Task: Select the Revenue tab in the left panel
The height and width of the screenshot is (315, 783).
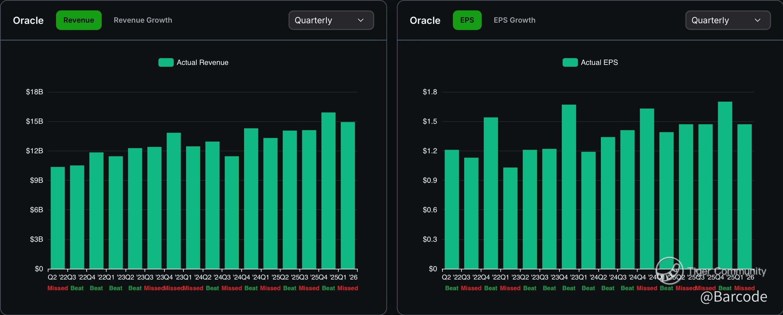Action: click(79, 20)
